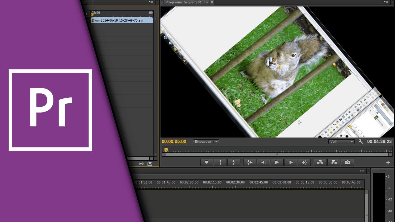Click the Extract button
Viewport: 395px width, 222px height.
(334, 162)
